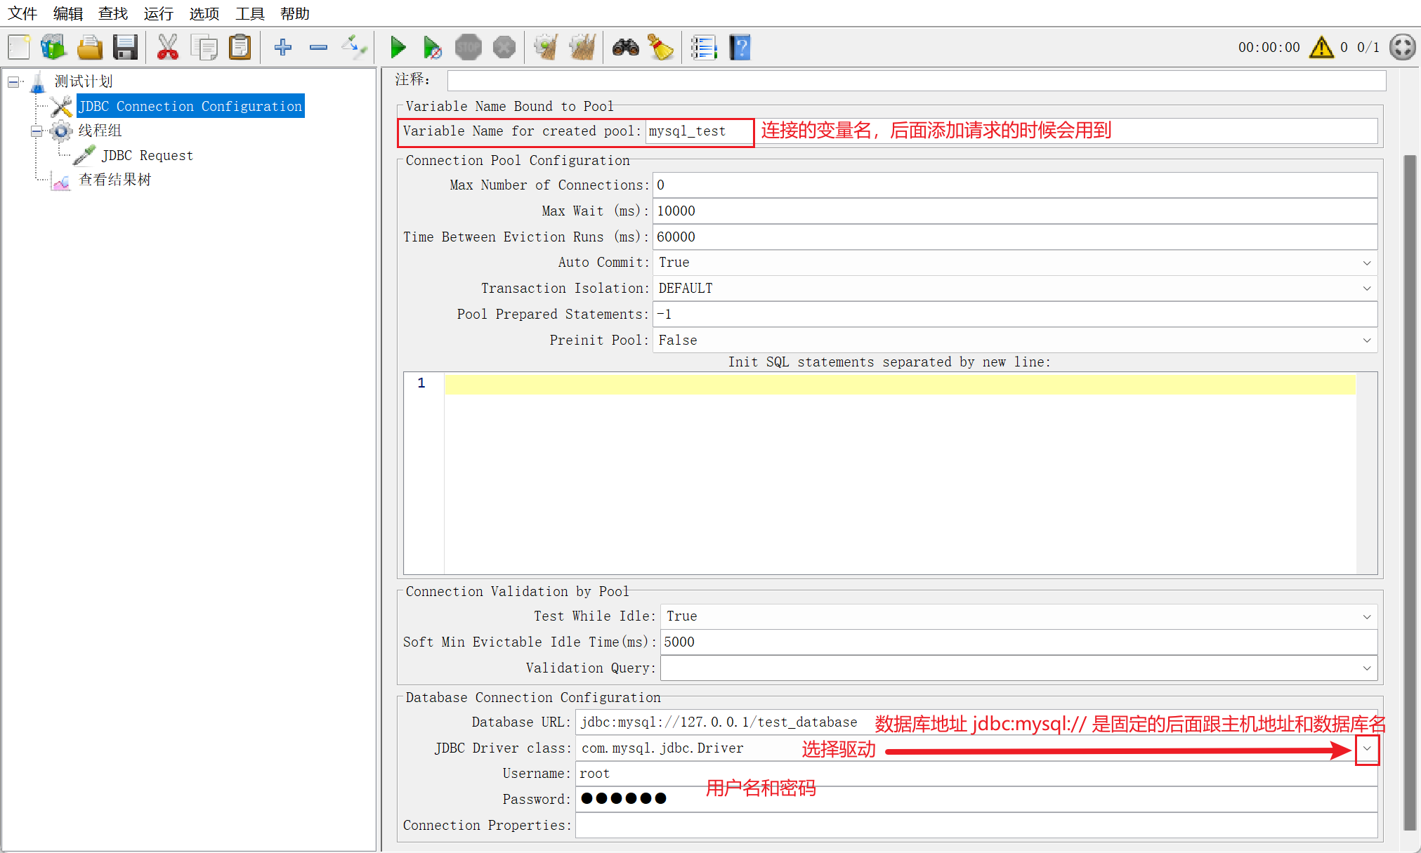Open the Auto Commit dropdown
Image resolution: width=1421 pixels, height=853 pixels.
pos(1366,263)
